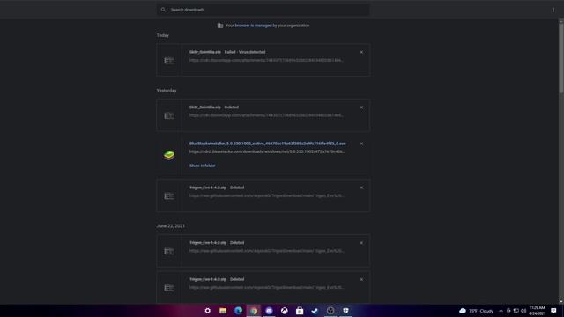Open File Explorer from the taskbar
This screenshot has width=564, height=317.
[223, 311]
